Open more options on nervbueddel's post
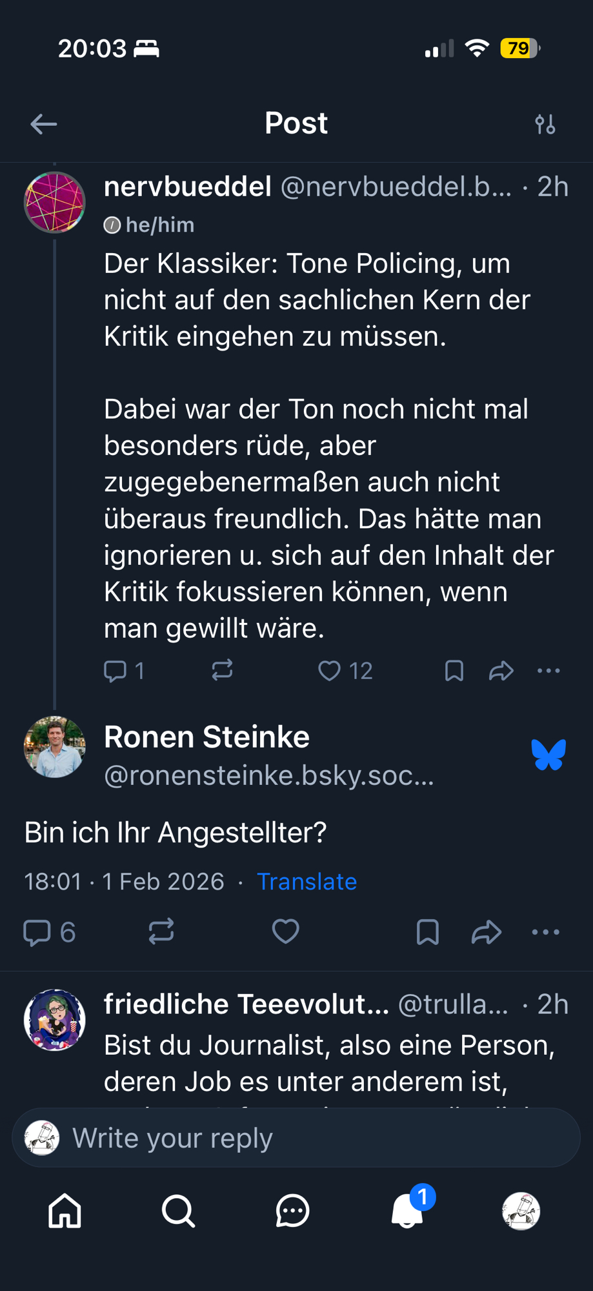The height and width of the screenshot is (1291, 593). click(548, 671)
